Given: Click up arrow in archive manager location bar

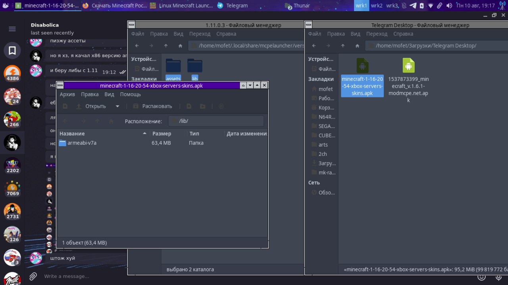Looking at the screenshot, I should click(98, 121).
